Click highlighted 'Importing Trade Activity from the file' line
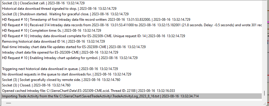Viewport: 269px width, 106px height. (x=131, y=96)
